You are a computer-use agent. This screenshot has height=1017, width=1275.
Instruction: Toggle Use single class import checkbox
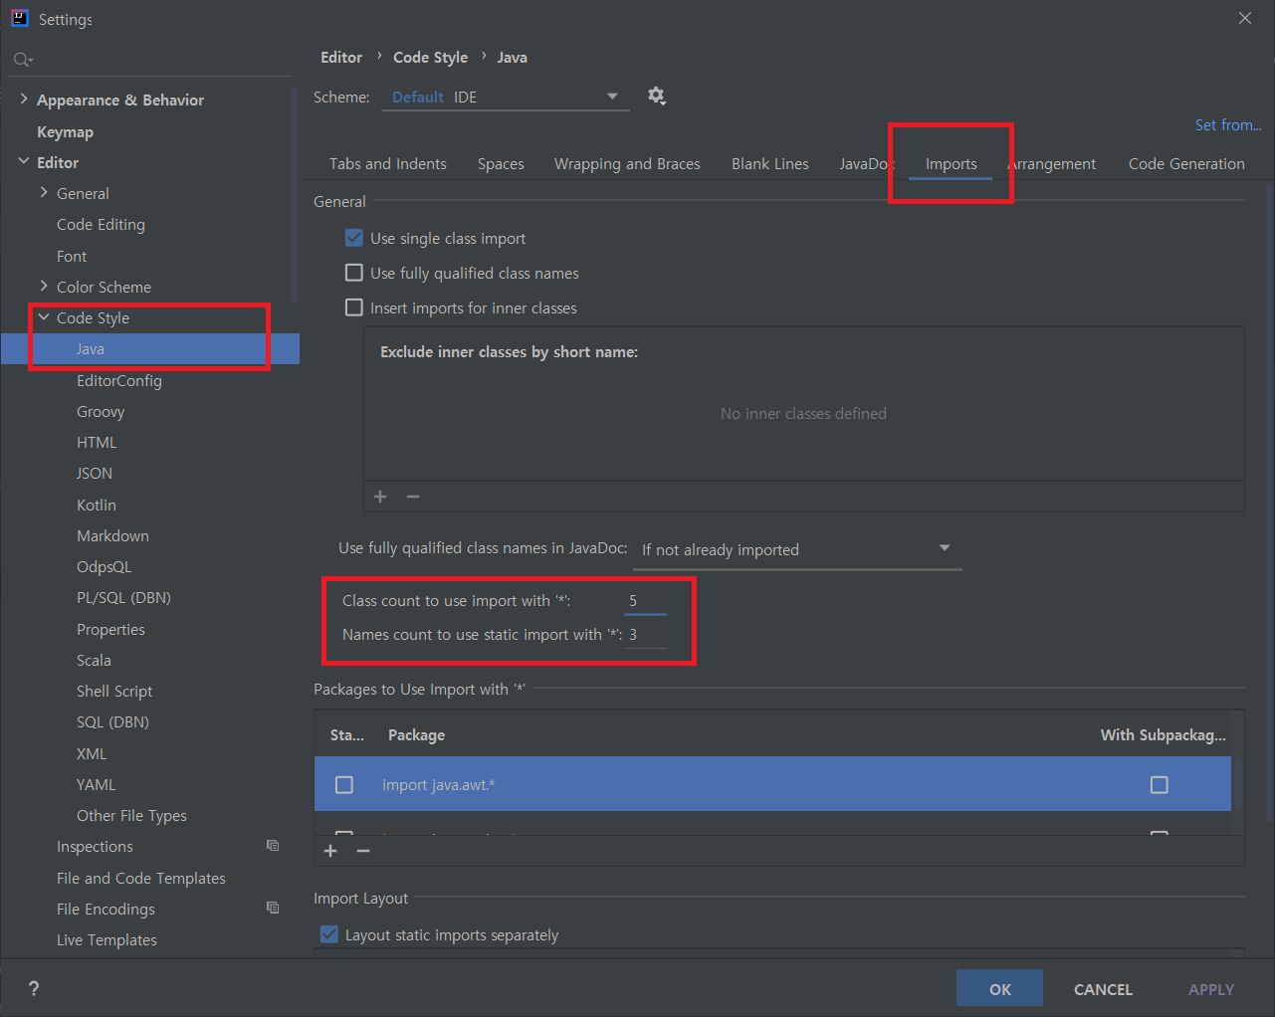tap(353, 238)
